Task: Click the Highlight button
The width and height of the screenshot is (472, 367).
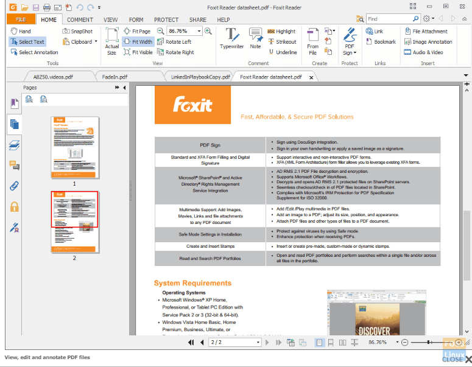Action: click(281, 31)
